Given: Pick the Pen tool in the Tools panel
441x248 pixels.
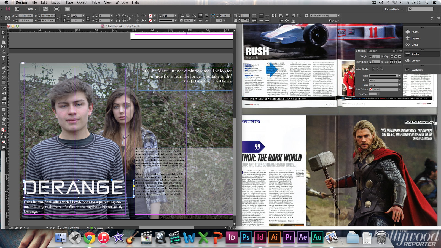Looking at the screenshot, I should click(4, 68).
